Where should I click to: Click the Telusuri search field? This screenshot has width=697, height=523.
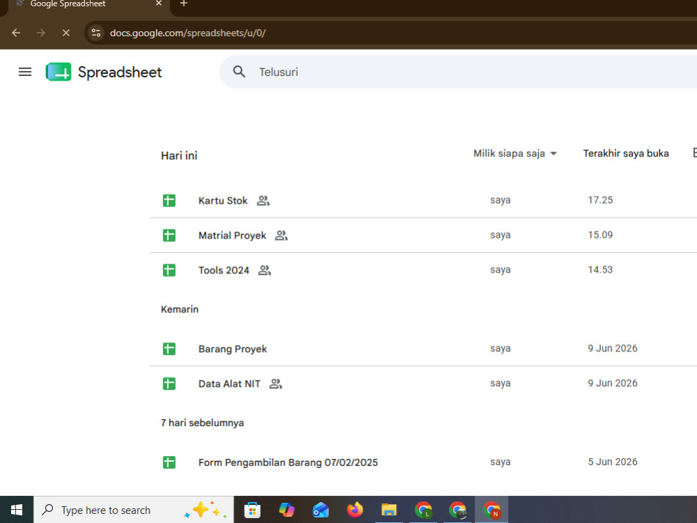pos(458,72)
